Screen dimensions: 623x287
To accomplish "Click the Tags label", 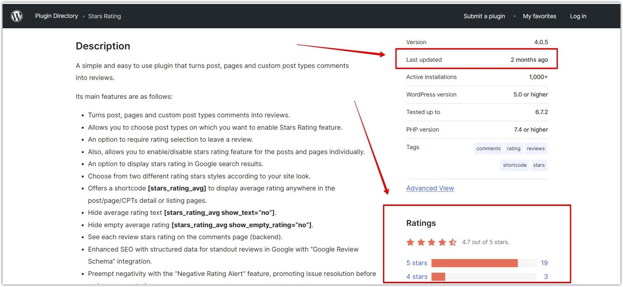I will [413, 147].
